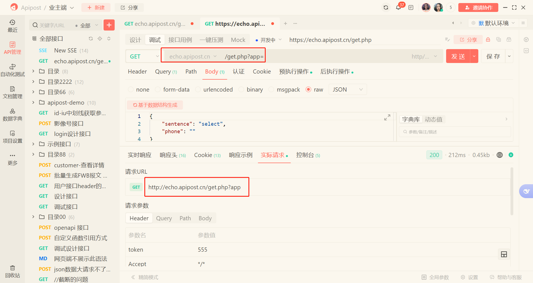Click the 新建 create button
Viewport: 533px width, 283px height.
96,7
